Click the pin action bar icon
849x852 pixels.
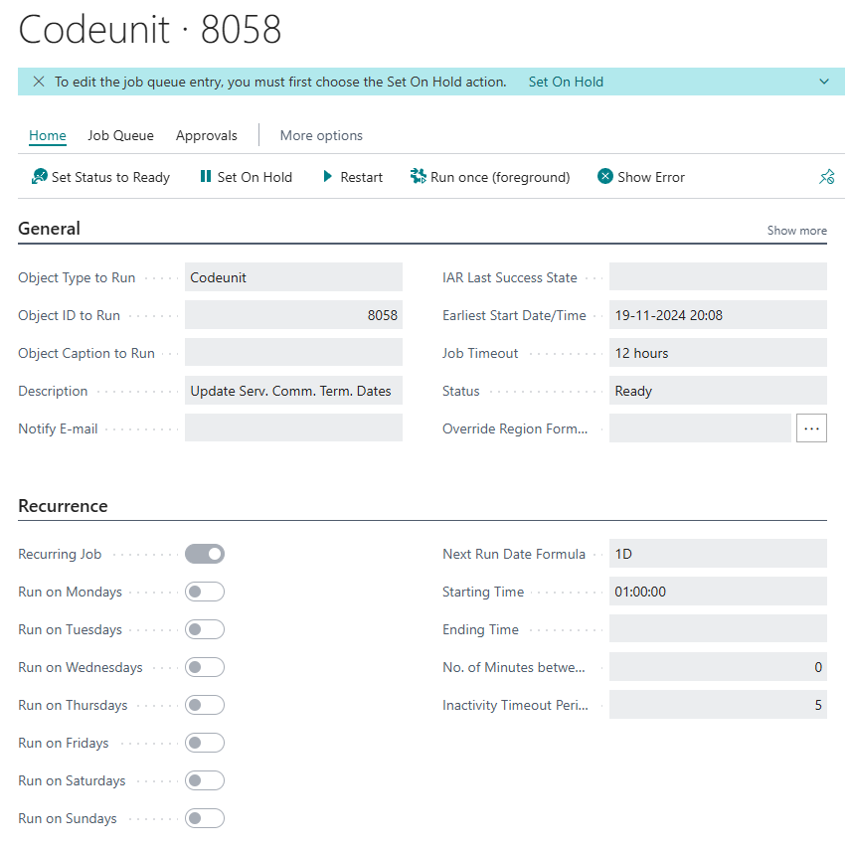(826, 177)
